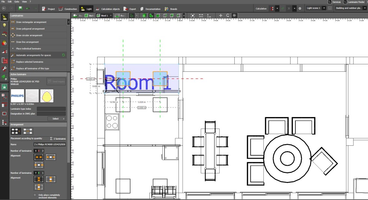Switch to the Calculation objects tab
This screenshot has width=368, height=200.
pyautogui.click(x=107, y=9)
